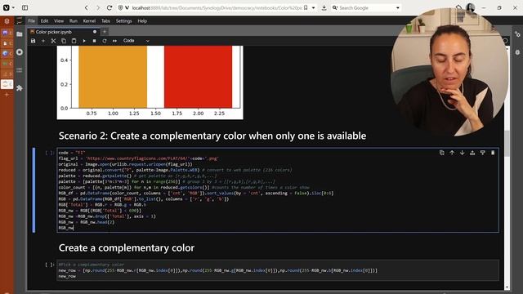
Task: Click the Search Google field
Action: click(366, 7)
